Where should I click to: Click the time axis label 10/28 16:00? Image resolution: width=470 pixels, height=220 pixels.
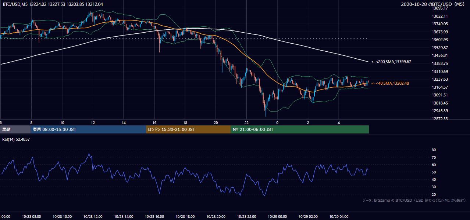[154, 216]
